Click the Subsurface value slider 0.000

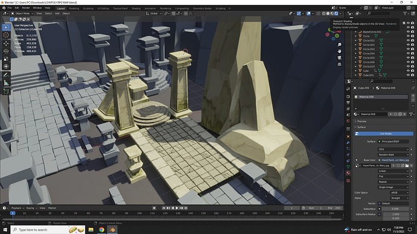tap(396, 209)
